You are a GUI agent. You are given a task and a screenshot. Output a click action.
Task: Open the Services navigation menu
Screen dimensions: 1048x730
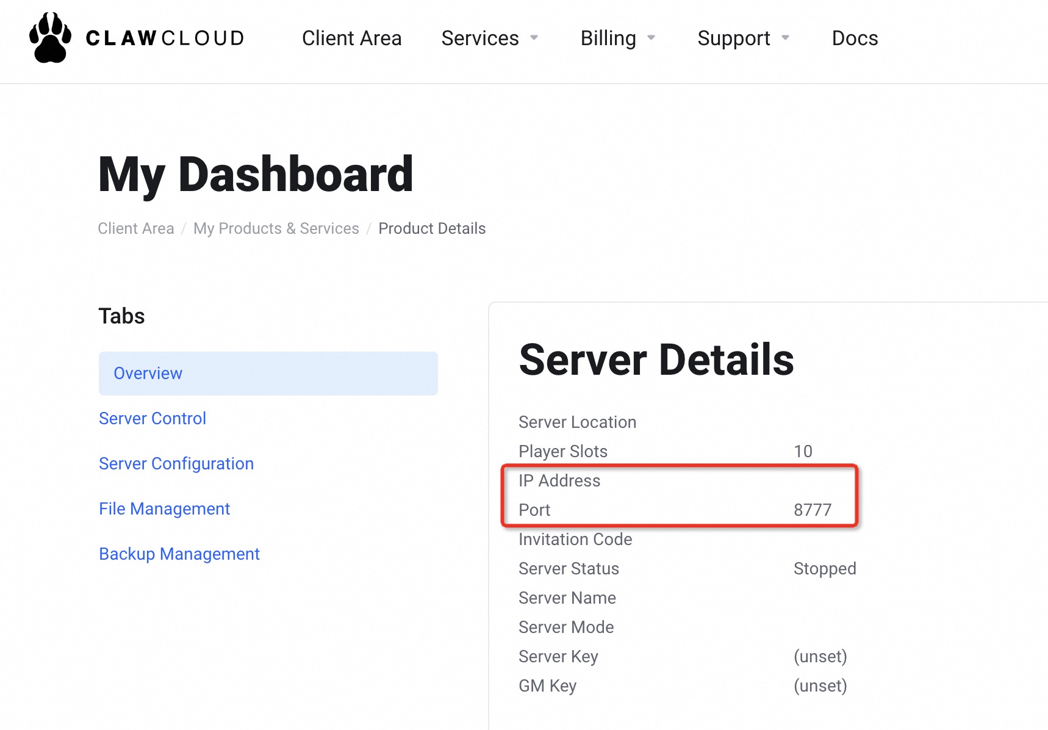point(480,38)
